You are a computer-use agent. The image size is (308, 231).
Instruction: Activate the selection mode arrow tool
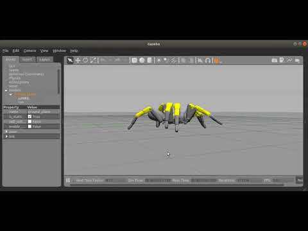point(70,60)
